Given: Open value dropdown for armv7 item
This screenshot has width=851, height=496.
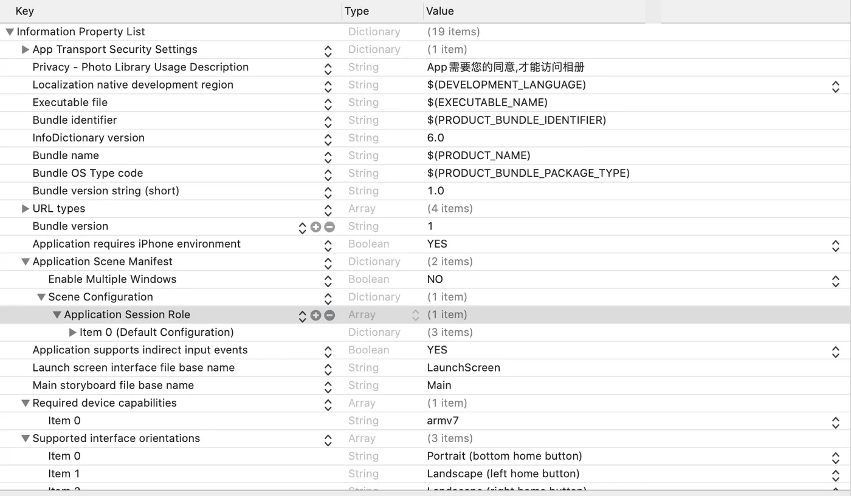Looking at the screenshot, I should coord(836,422).
